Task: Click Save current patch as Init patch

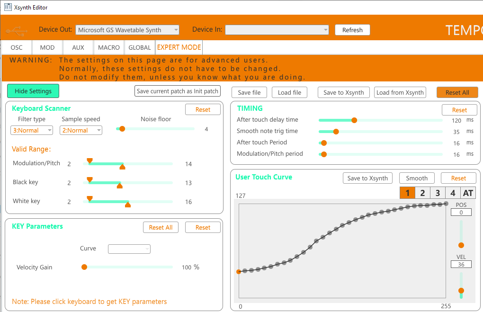Action: (178, 91)
